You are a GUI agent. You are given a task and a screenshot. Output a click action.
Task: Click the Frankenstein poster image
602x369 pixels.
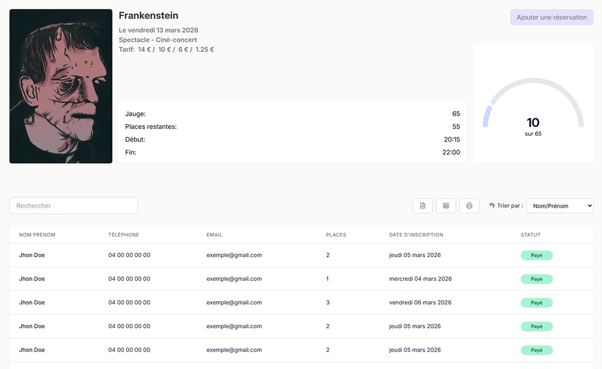click(x=61, y=86)
